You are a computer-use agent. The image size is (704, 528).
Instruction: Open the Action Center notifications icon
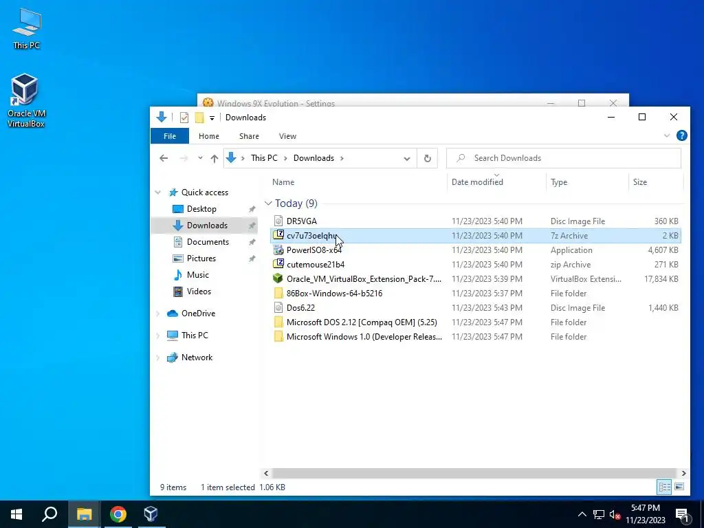tap(681, 515)
